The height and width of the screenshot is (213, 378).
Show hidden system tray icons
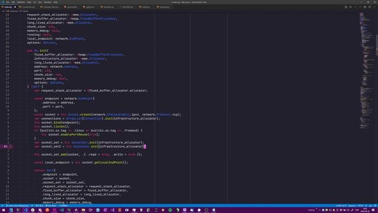coord(320,210)
